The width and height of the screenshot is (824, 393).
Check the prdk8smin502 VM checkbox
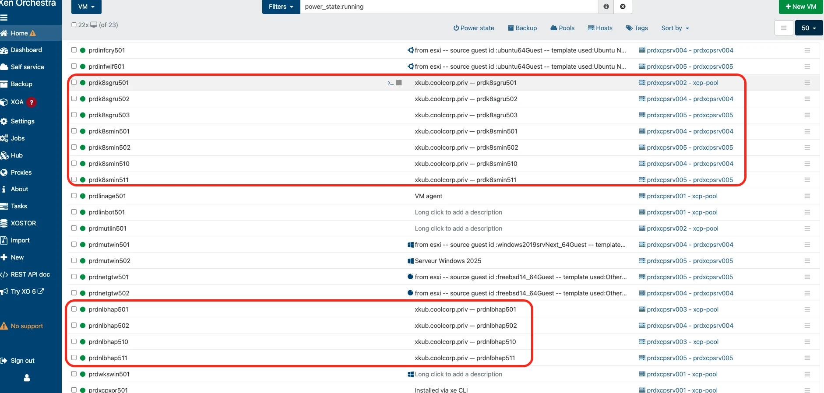tap(74, 147)
